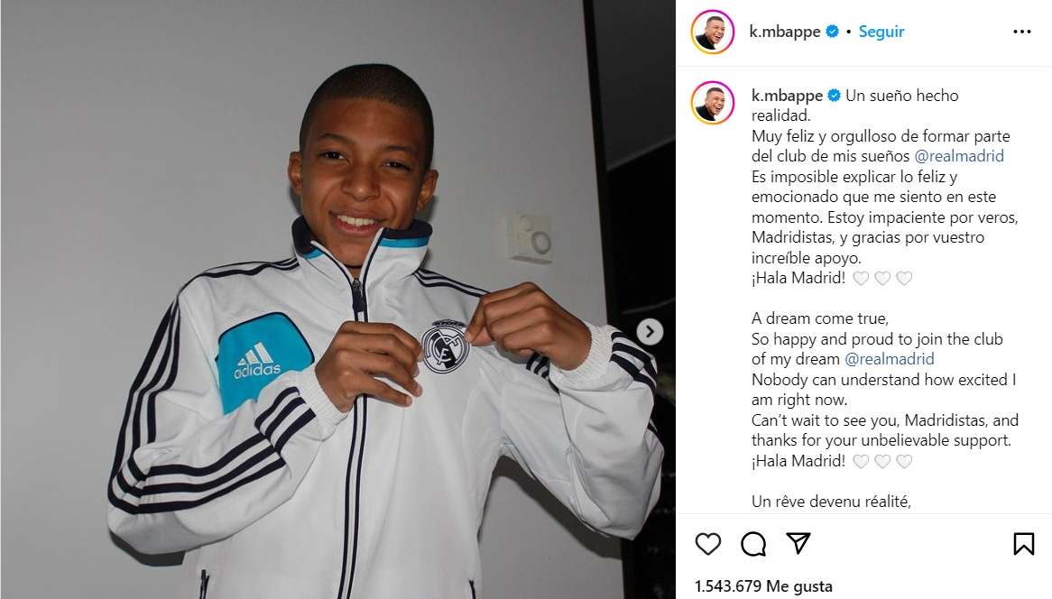Image resolution: width=1052 pixels, height=599 pixels.
Task: Go to next photo with carousel arrow
Action: pyautogui.click(x=650, y=332)
